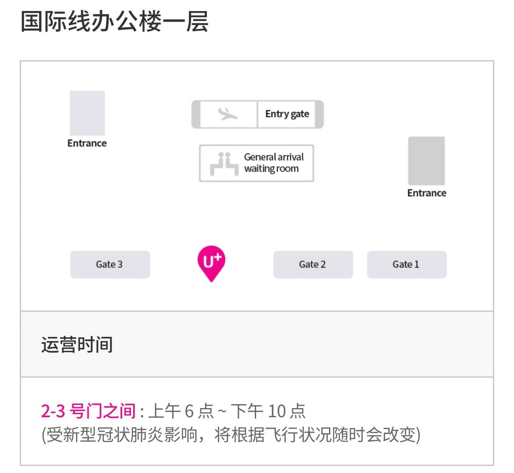This screenshot has height=473, width=514.
Task: Click the pink U+ location pin
Action: (211, 263)
